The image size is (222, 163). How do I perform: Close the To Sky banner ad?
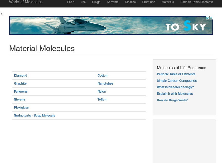(211, 18)
